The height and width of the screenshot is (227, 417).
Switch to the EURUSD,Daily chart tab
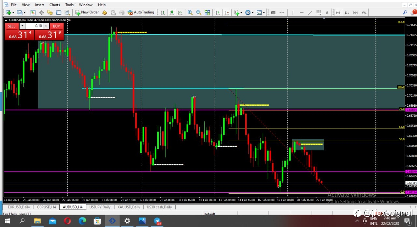tap(19, 207)
